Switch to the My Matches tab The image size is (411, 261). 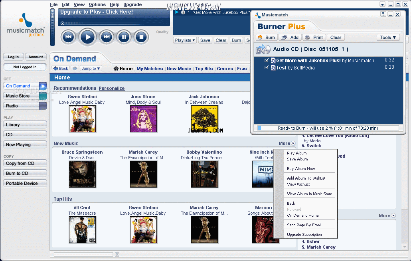tap(150, 69)
